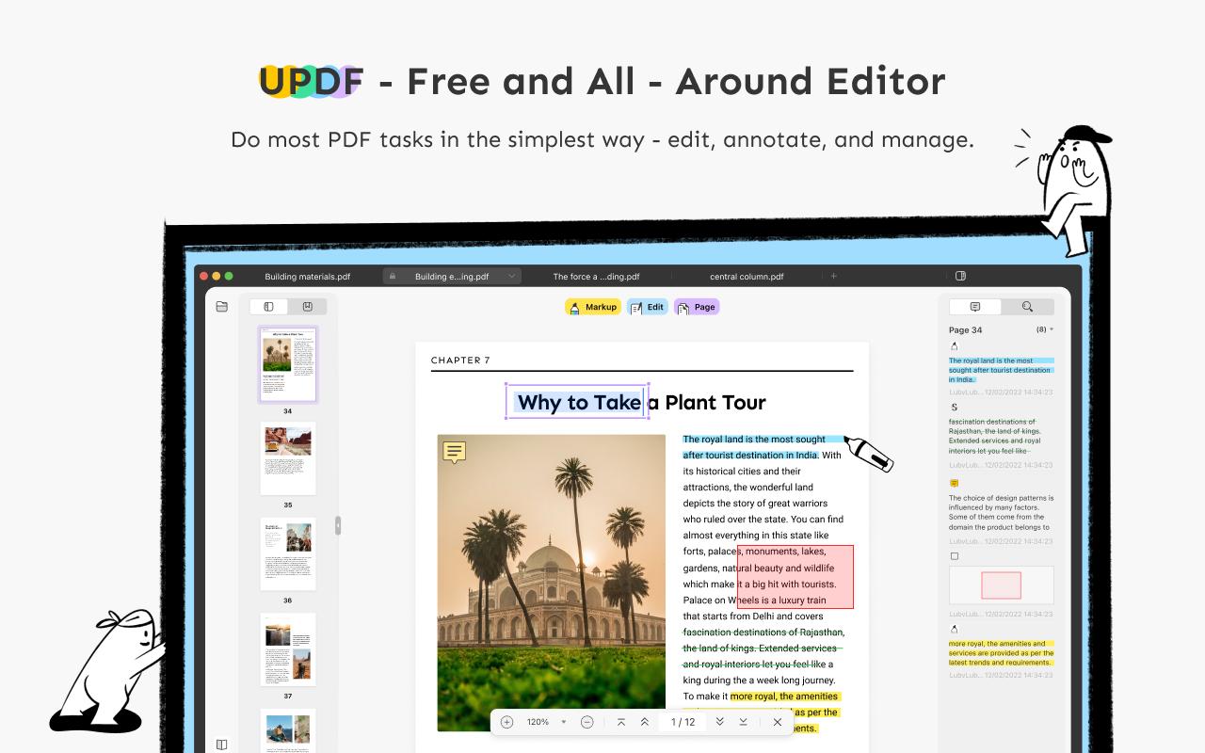
Task: Click the book icon at bottom-left sidebar
Action: 221,745
